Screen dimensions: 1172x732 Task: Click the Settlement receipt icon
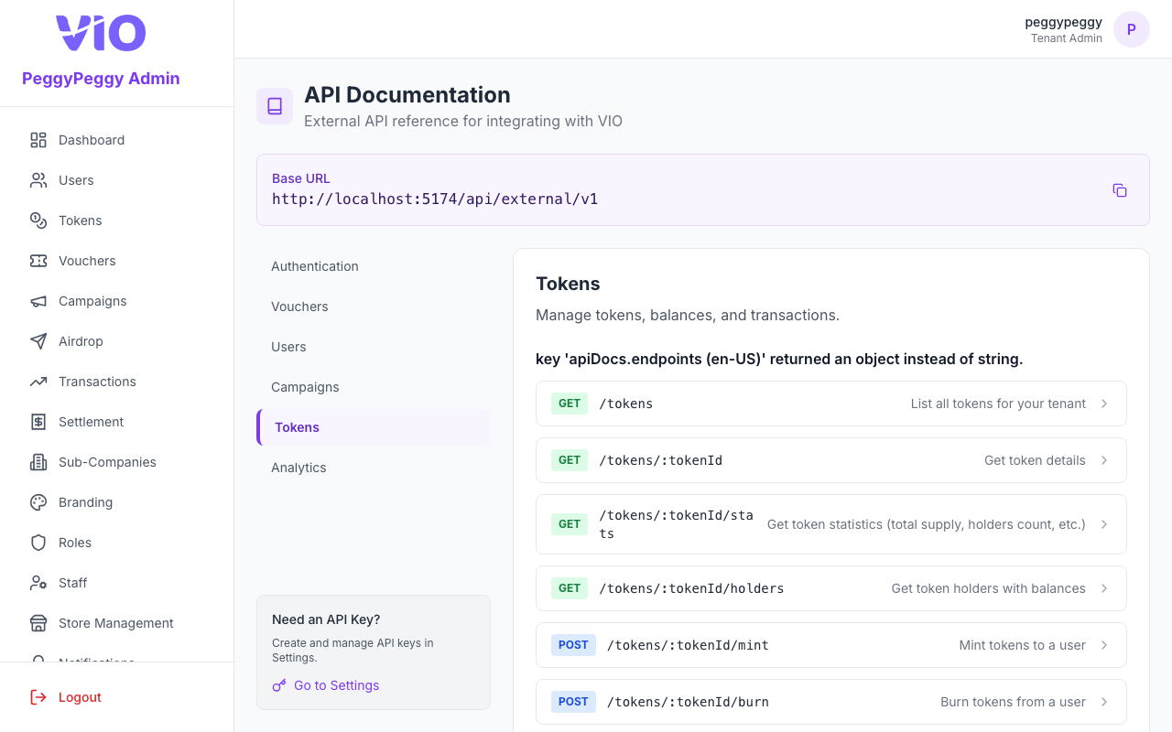click(38, 422)
